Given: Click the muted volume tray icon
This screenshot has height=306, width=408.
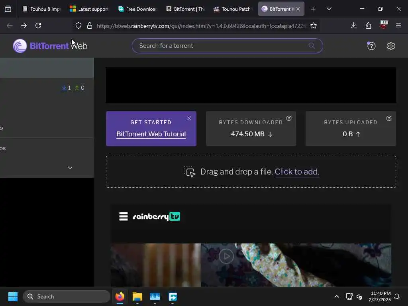Looking at the screenshot, I should click(x=359, y=296).
